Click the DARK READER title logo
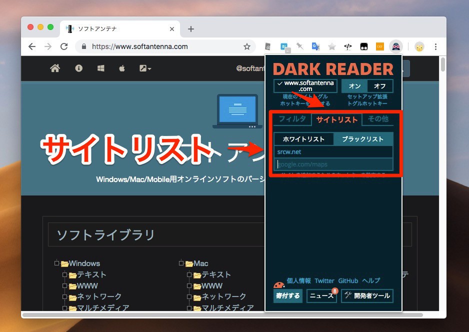Viewport: 469px width, 332px height. coord(333,69)
